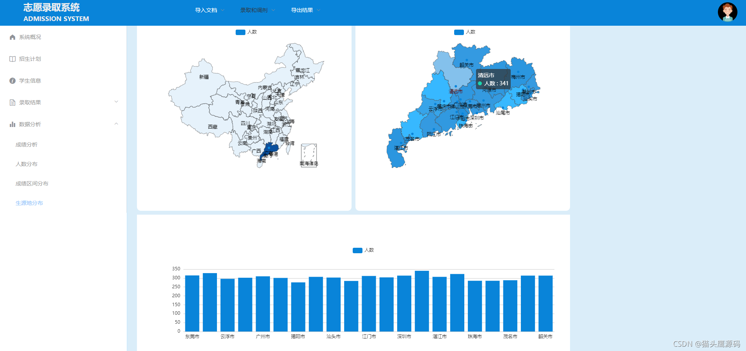
Task: Click the 南海诸岛 inset on China map
Action: (x=309, y=155)
